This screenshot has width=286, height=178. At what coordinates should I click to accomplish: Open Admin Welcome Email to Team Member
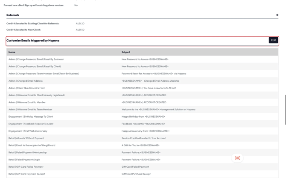30,110
